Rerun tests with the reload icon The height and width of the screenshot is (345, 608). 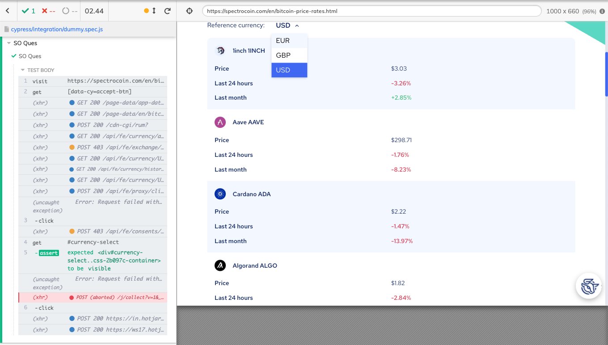pyautogui.click(x=168, y=11)
